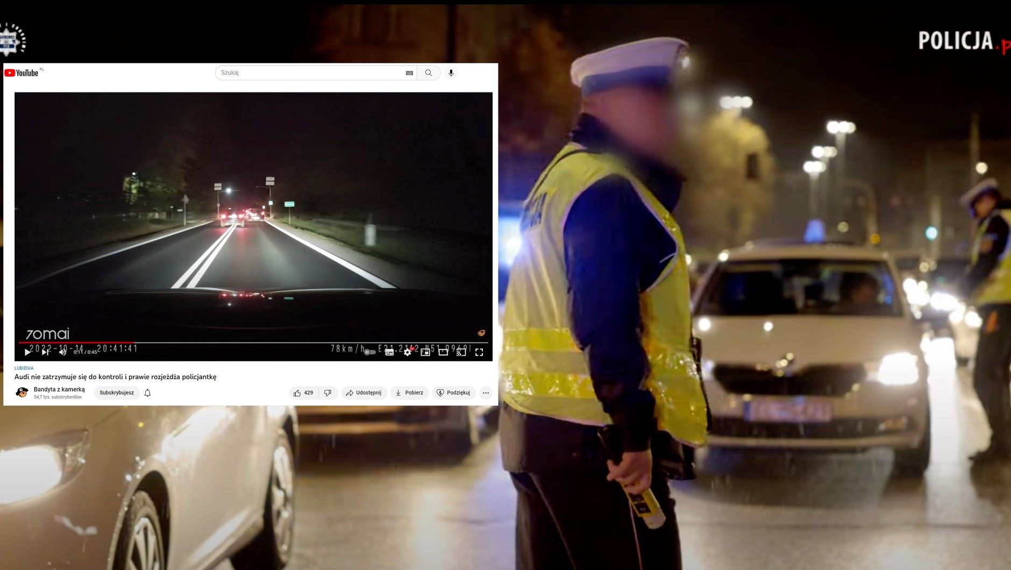Click the Szukaj search field

pyautogui.click(x=309, y=73)
